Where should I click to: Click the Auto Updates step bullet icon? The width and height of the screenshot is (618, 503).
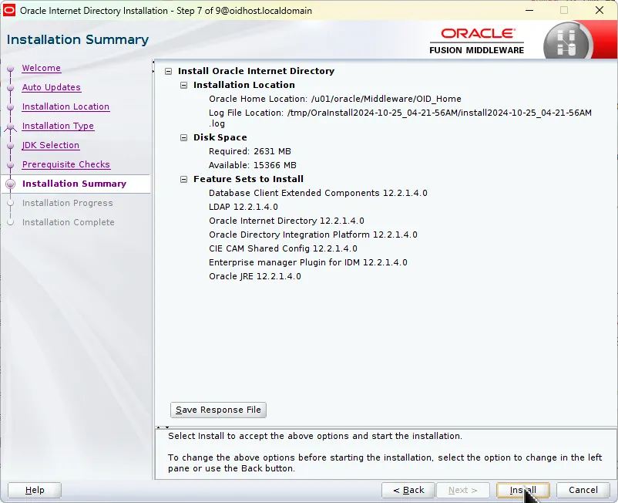point(11,88)
